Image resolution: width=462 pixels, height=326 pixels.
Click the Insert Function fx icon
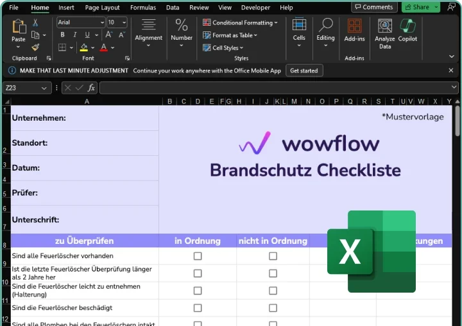point(92,88)
